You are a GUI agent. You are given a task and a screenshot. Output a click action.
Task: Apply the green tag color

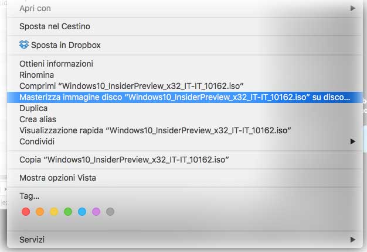pyautogui.click(x=68, y=212)
